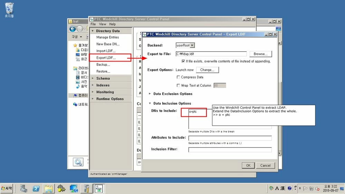The height and width of the screenshot is (194, 345).
Task: Click the Action Center flag tray icon
Action: [x=305, y=188]
